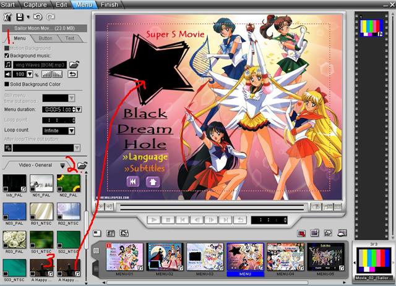396x286 pixels.
Task: Click the purple screen icon above the MENU-05 thumbnail
Action: coord(314,233)
